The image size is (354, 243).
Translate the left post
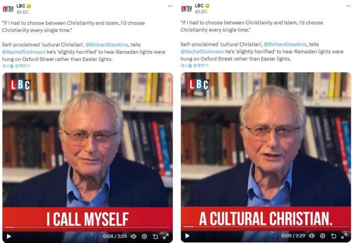(x=16, y=66)
